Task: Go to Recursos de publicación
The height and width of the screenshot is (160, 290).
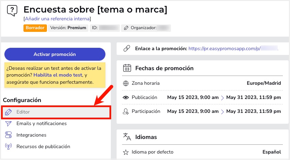Action: pyautogui.click(x=43, y=146)
